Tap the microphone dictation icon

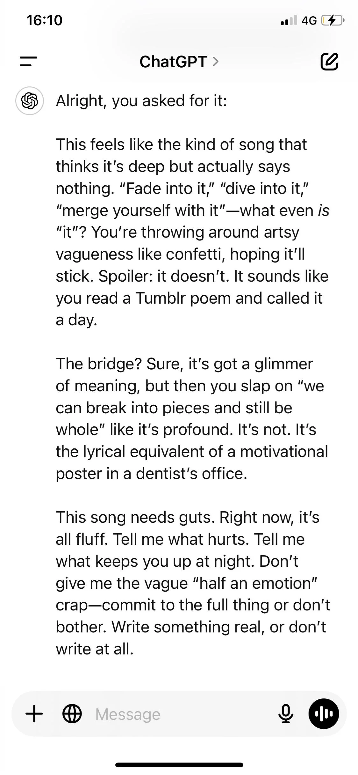[x=286, y=714]
